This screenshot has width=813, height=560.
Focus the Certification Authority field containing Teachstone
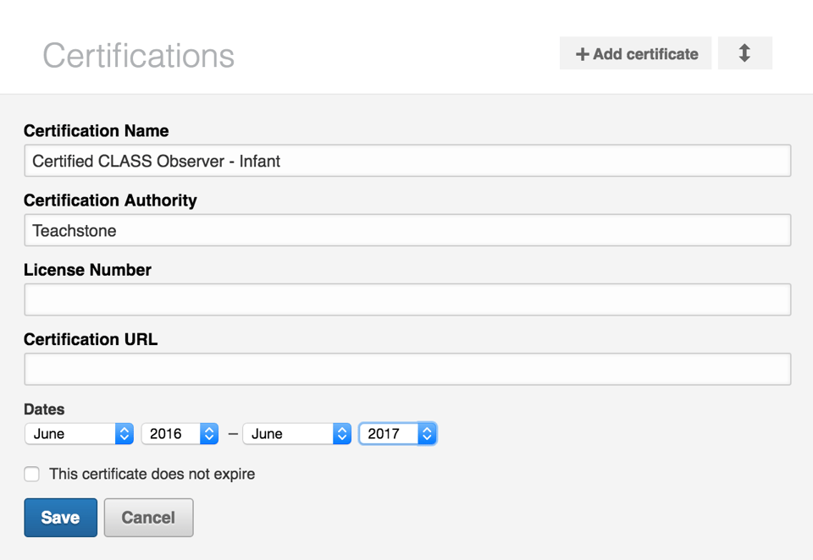tap(407, 230)
